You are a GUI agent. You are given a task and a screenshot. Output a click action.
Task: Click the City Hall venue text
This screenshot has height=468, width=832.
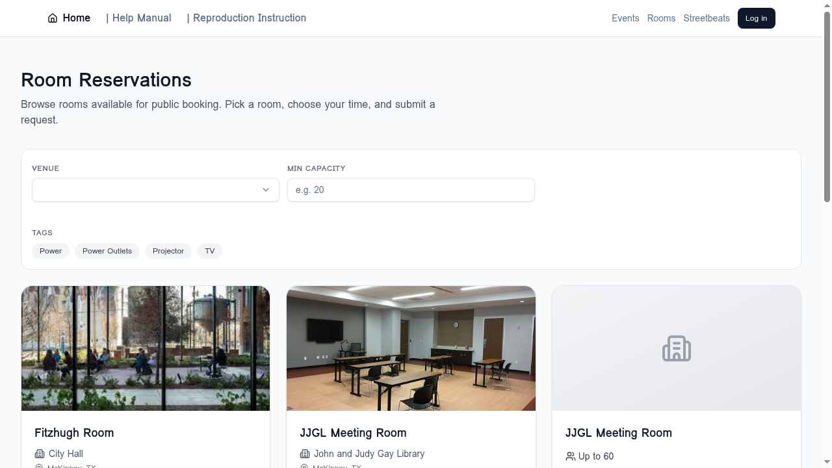point(66,454)
